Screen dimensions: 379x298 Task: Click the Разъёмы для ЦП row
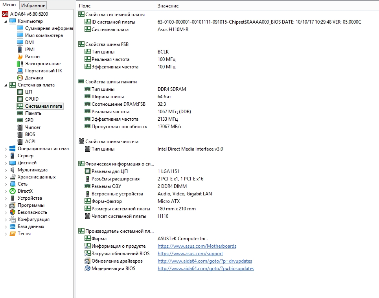tap(131, 171)
